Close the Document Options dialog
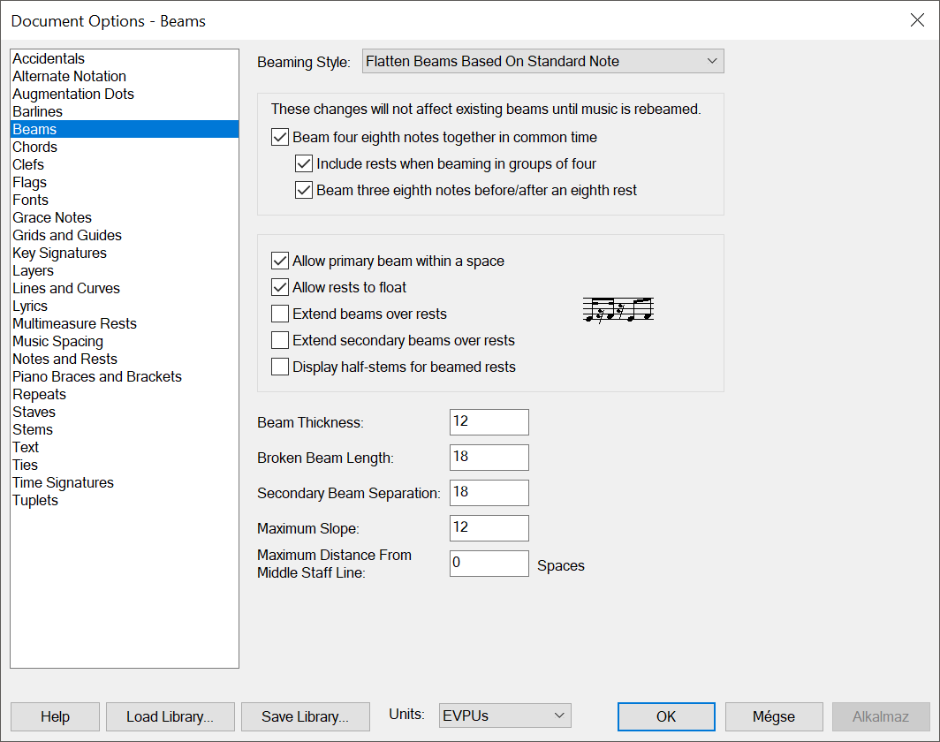Screen dimensions: 940x742 pos(917,20)
